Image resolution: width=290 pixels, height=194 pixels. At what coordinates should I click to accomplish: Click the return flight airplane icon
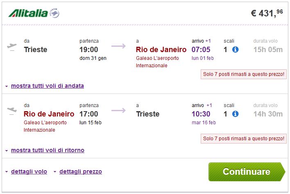12,110
